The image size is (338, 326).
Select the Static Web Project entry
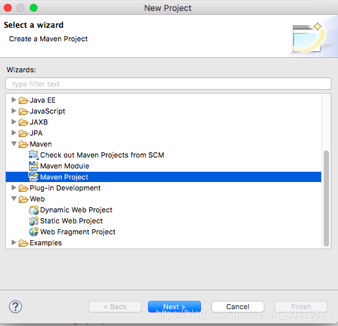[x=71, y=221]
